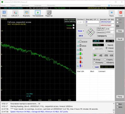Click the green play scan button

(95, 55)
